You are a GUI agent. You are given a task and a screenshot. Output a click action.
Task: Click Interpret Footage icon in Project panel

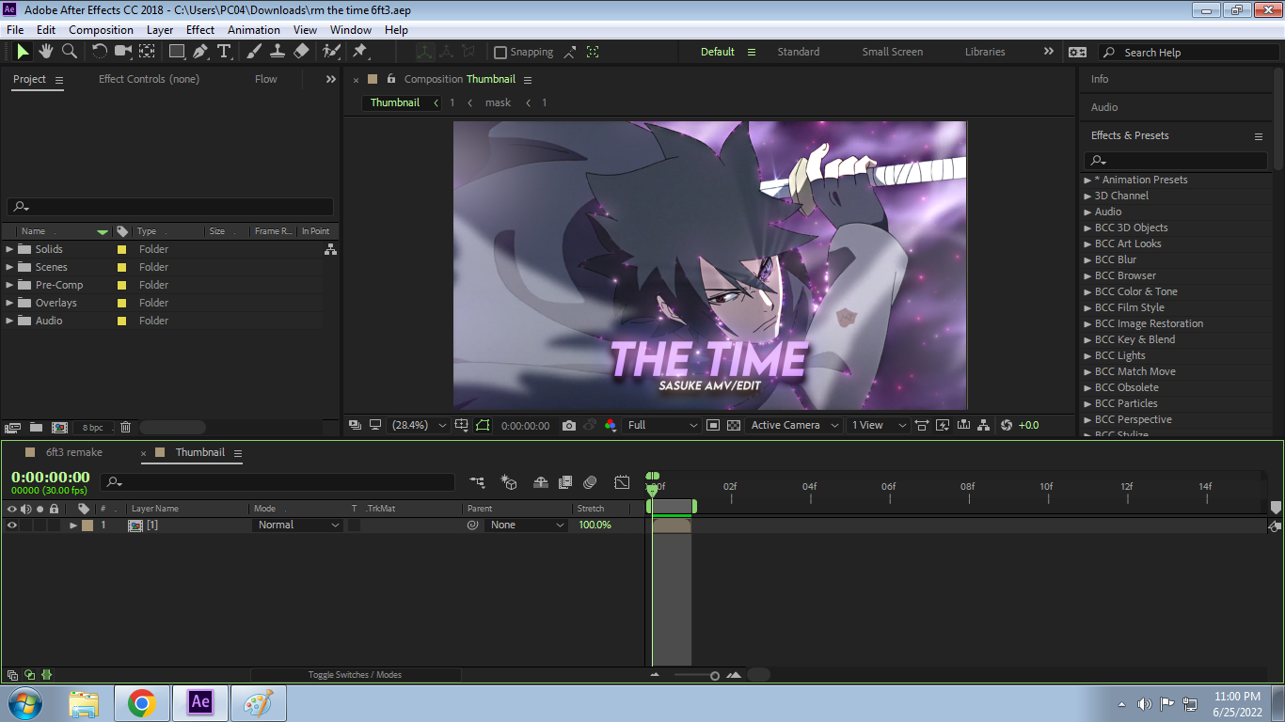(13, 427)
